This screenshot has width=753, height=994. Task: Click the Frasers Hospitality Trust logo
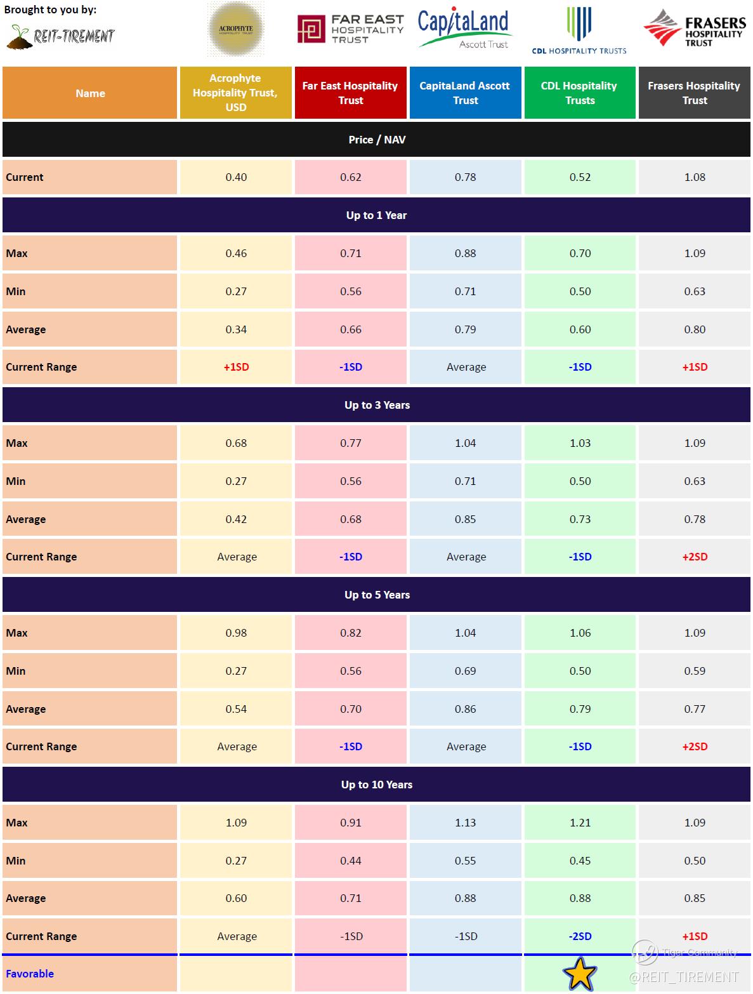tap(695, 28)
